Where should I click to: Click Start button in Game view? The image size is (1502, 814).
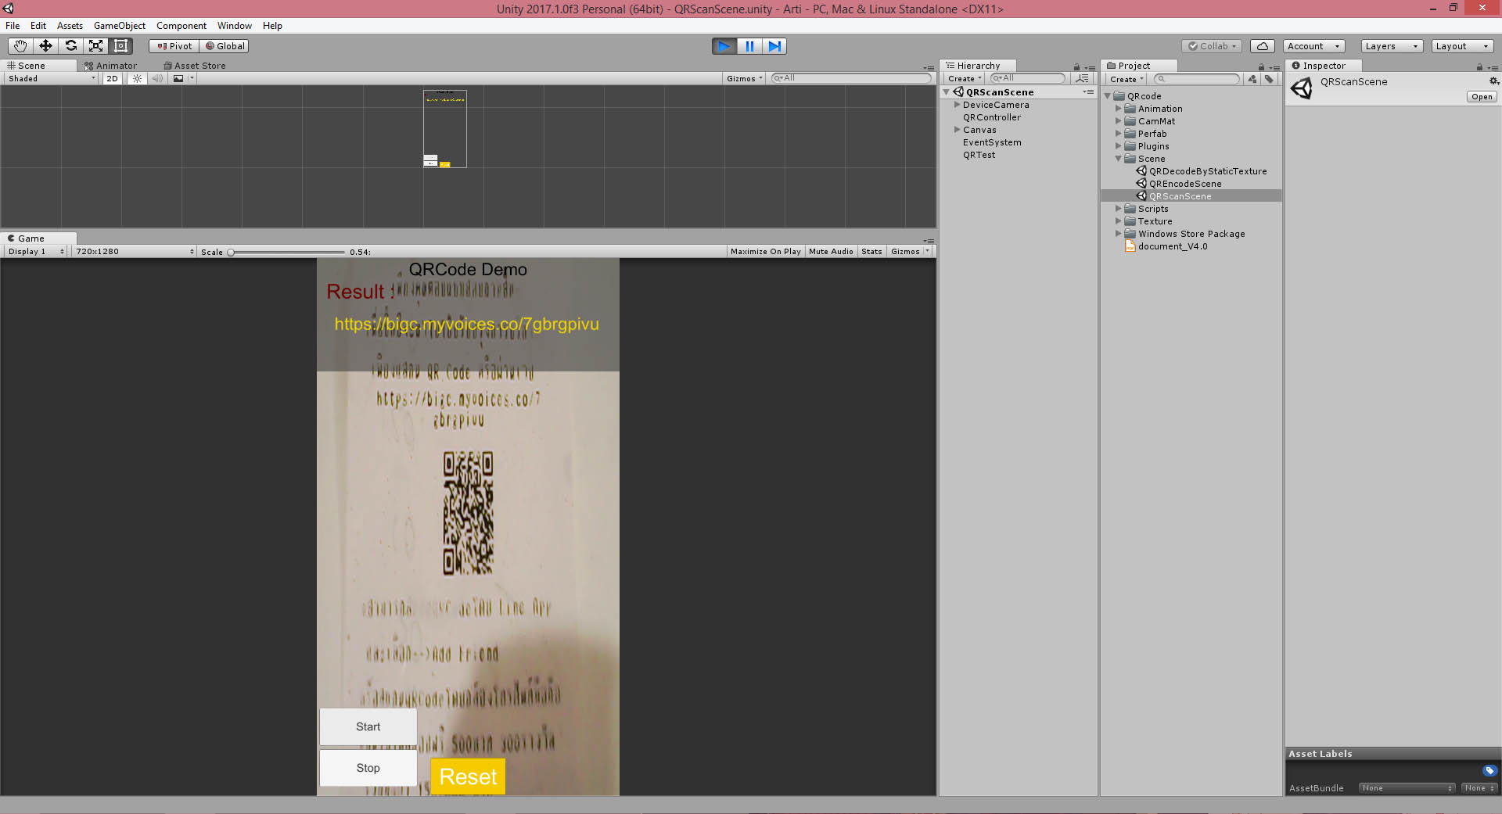(368, 727)
